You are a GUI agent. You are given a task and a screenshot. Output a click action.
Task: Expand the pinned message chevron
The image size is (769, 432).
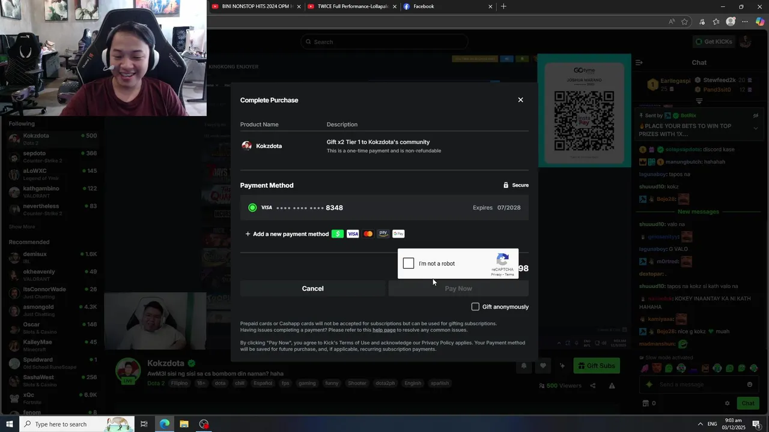coord(756,128)
